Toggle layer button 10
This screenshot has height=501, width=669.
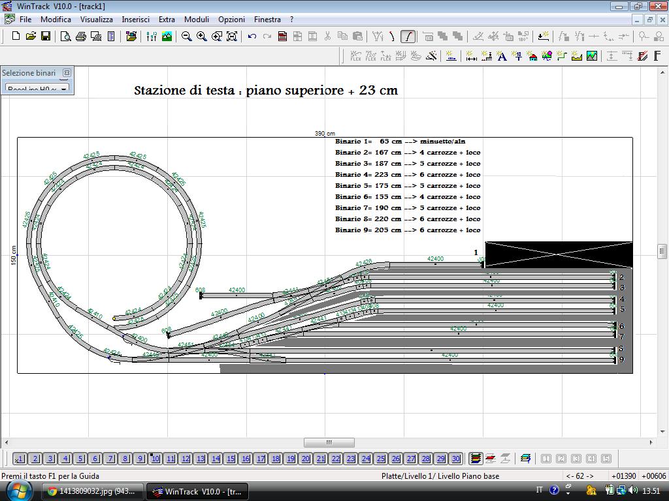pyautogui.click(x=155, y=459)
